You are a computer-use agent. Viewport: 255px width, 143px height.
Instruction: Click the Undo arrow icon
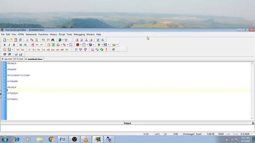pos(43,40)
